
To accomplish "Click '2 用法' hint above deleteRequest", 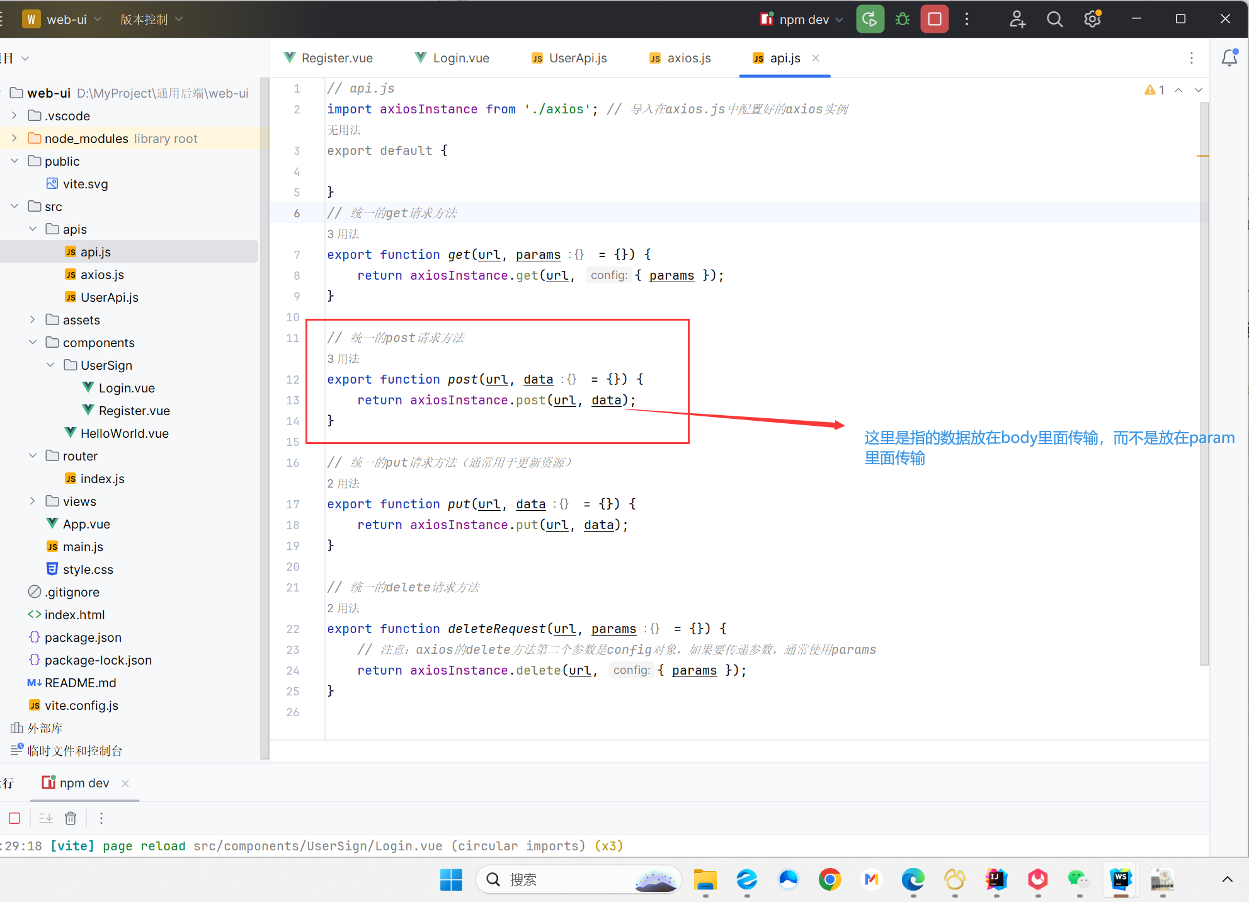I will click(x=343, y=608).
